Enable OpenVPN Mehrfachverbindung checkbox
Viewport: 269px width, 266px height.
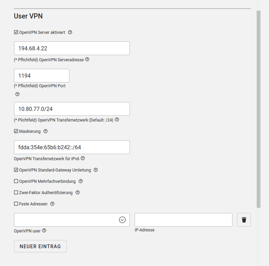(x=16, y=181)
